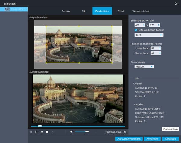The height and width of the screenshot is (143, 181).
Task: Open the 16:9 aspect ratio dropdown
Action: tap(148, 35)
